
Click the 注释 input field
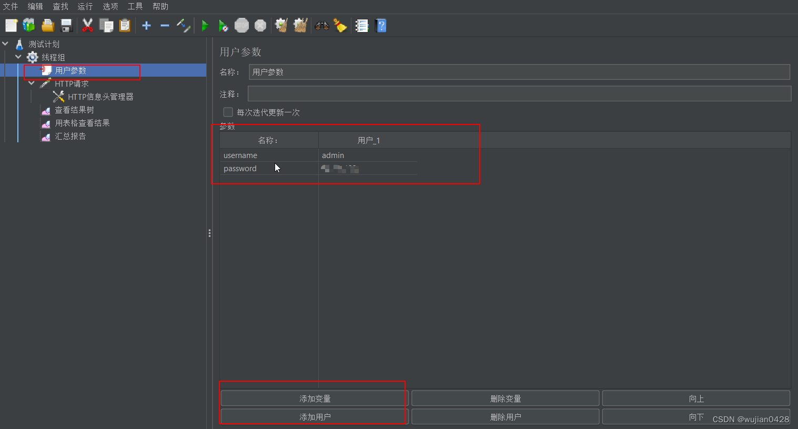[519, 94]
